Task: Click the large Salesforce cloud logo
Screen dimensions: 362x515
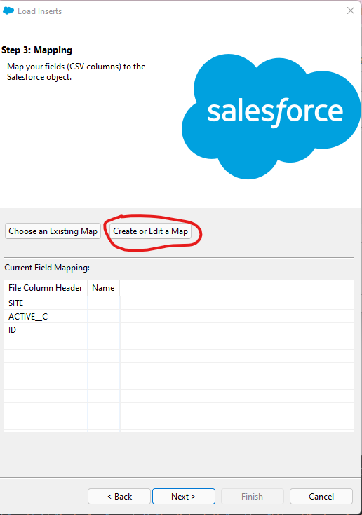Action: 271,116
